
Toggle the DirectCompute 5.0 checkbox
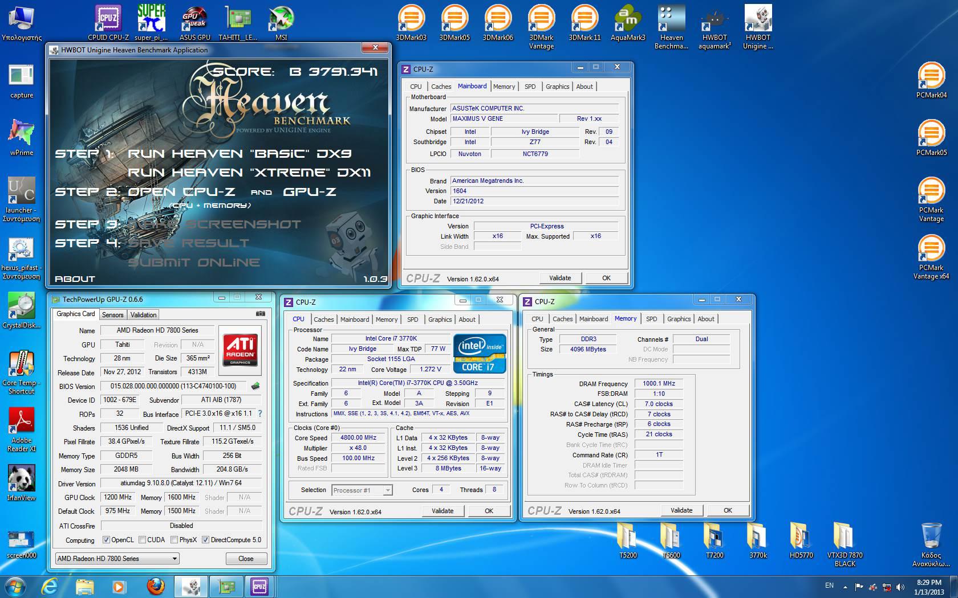pos(205,540)
